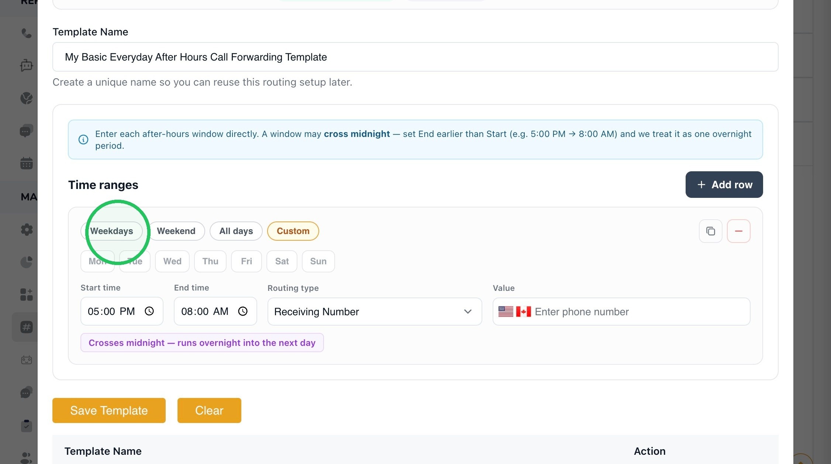Viewport: 831px width, 464px height.
Task: Open the clipboard checklist sidebar icon
Action: tap(26, 426)
